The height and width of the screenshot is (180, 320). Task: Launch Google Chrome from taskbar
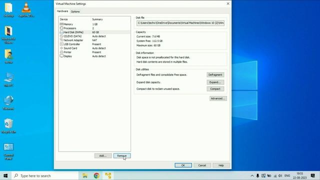[96, 175]
